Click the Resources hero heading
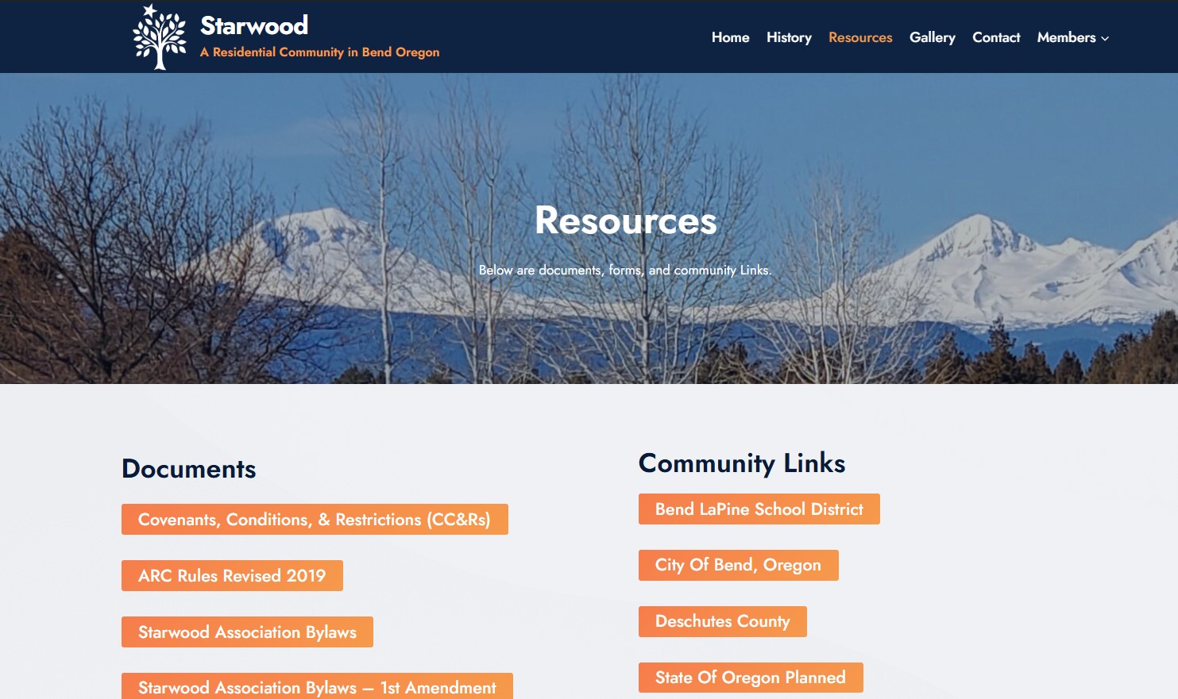The image size is (1178, 699). coord(626,221)
